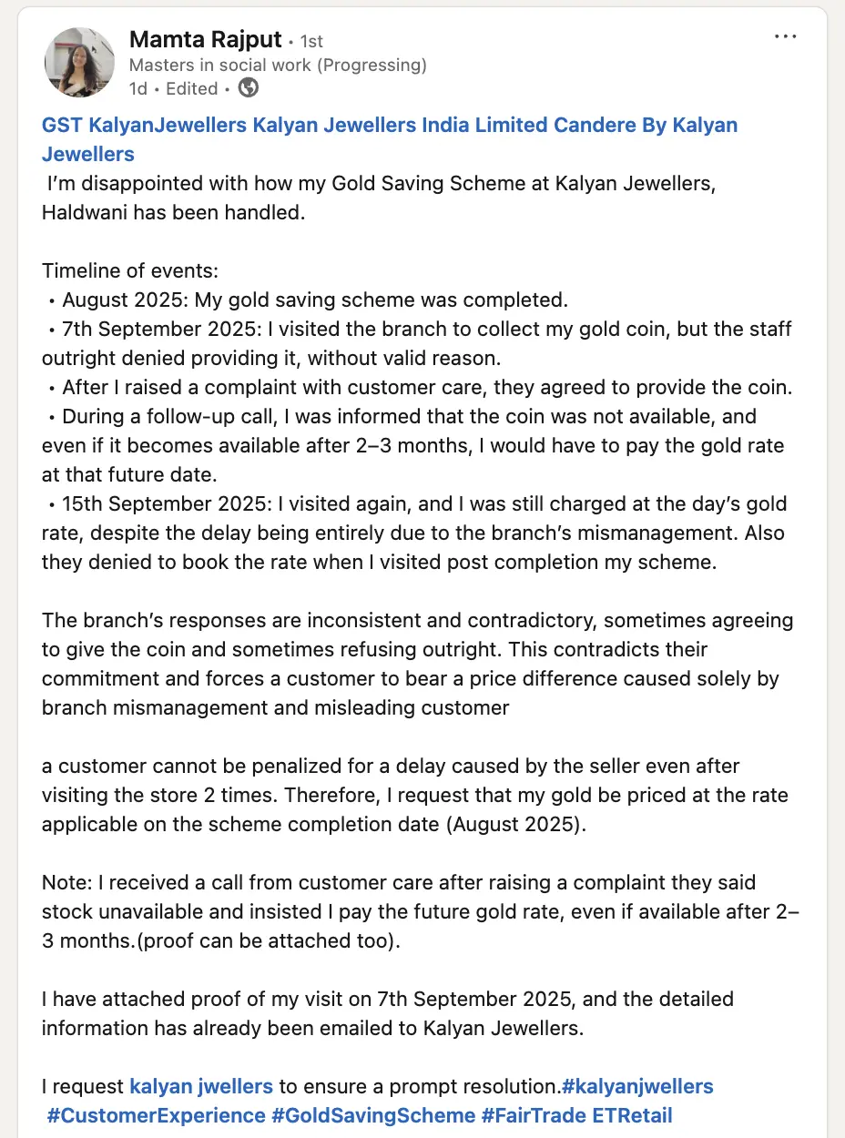The image size is (845, 1138).
Task: Click the "1d" post timestamp
Action: click(x=138, y=88)
